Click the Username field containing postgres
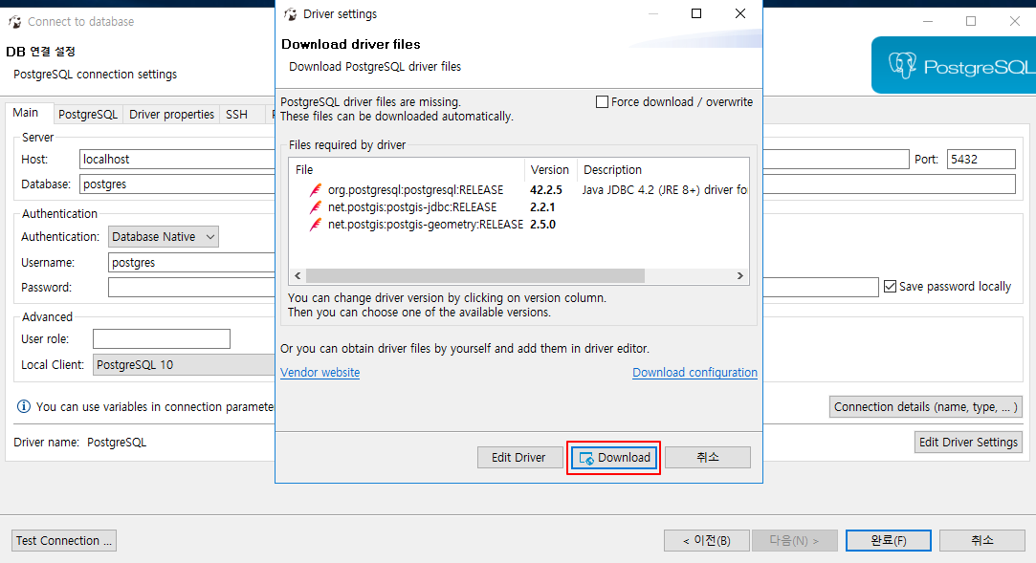Viewport: 1036px width, 563px height. [191, 263]
